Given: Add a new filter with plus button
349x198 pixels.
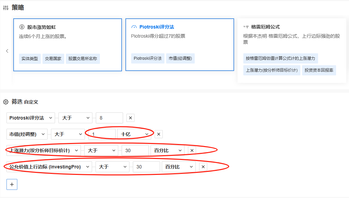Looking at the screenshot, I should tap(12, 184).
